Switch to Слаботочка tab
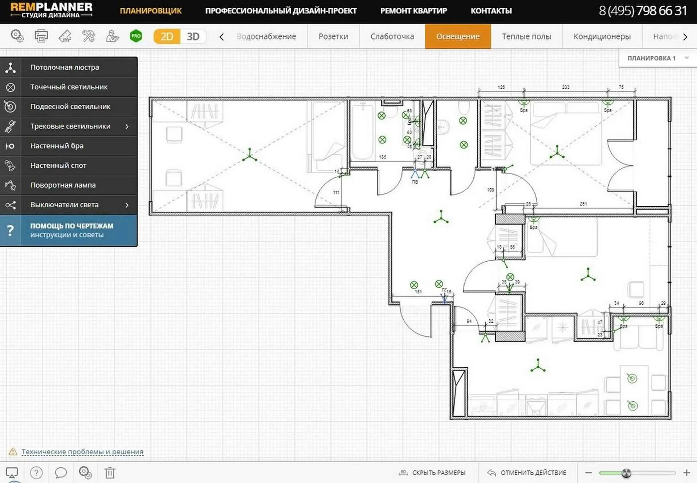The width and height of the screenshot is (697, 483). [393, 36]
